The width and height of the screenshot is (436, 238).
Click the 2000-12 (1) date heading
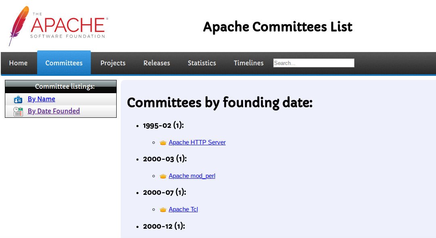(164, 226)
